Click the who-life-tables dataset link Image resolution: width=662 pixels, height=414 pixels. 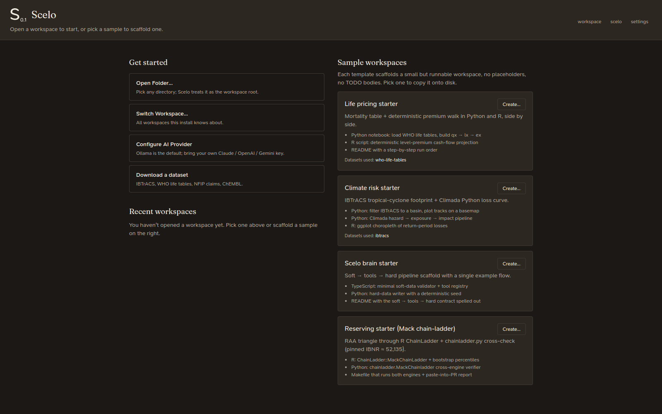(x=391, y=160)
